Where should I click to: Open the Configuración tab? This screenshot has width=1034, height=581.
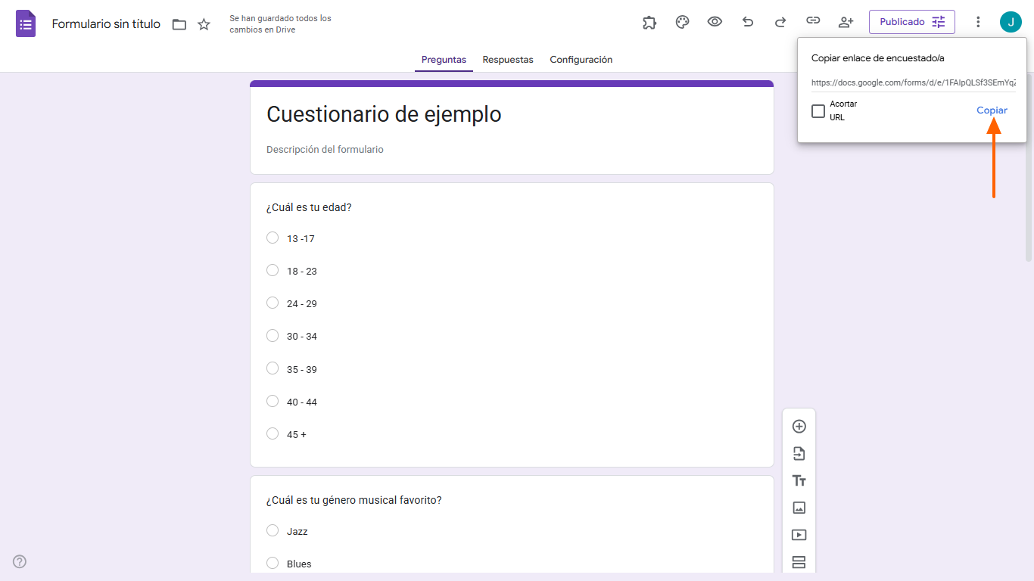pyautogui.click(x=581, y=60)
